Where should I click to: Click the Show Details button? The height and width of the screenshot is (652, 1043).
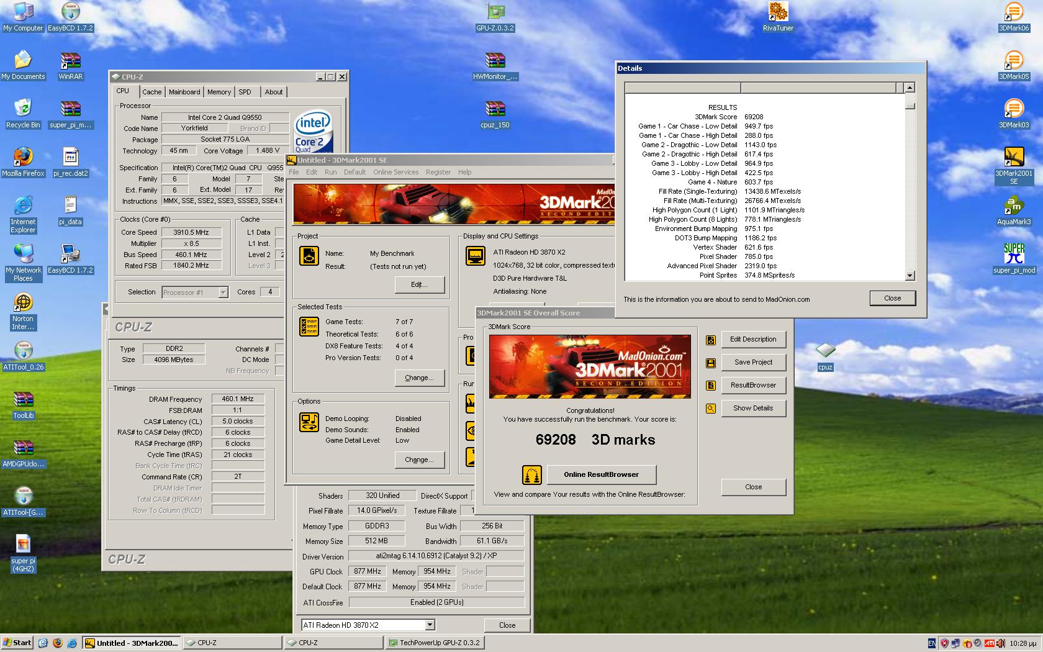[753, 408]
